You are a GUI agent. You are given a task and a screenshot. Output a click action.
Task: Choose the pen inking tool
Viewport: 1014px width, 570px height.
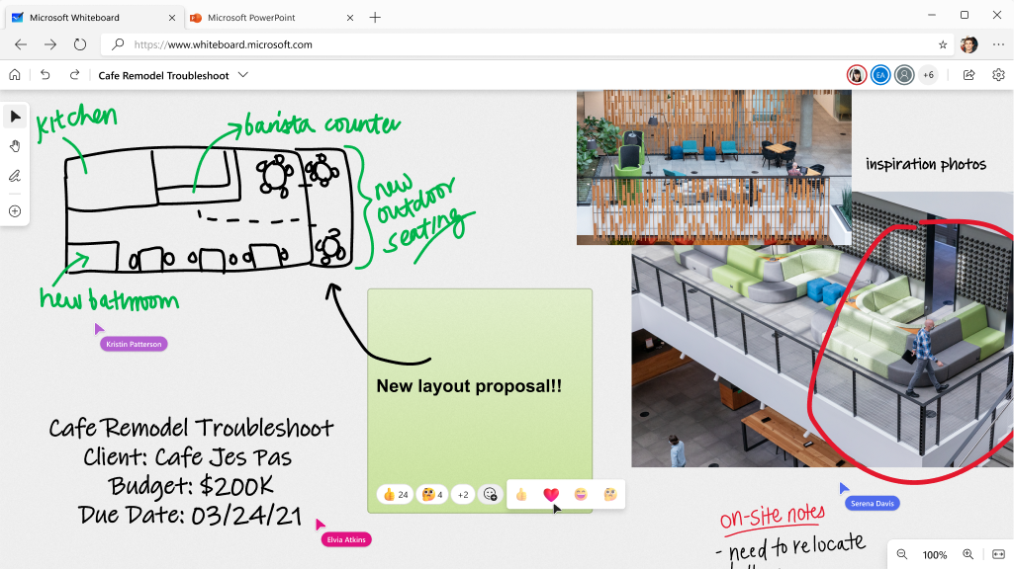15,176
